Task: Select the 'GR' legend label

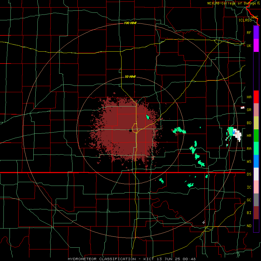Action: (249, 110)
